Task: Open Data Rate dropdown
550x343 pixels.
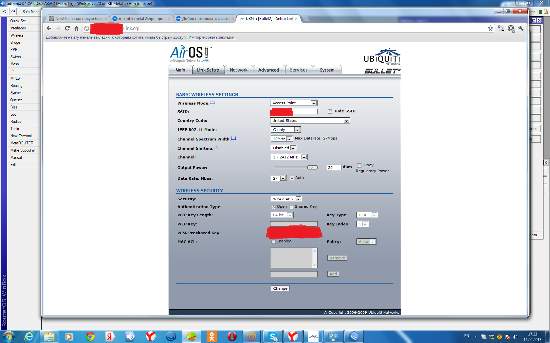Action: point(279,178)
